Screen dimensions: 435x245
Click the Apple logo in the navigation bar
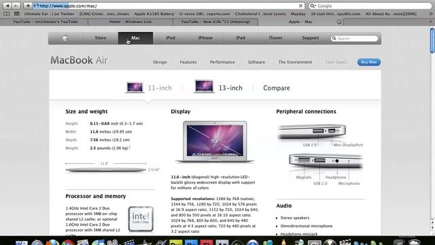[x=65, y=38]
